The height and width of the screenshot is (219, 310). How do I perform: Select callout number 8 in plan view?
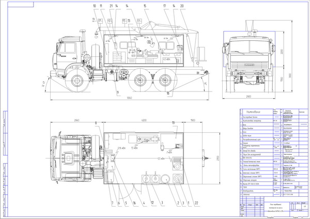pyautogui.click(x=96, y=123)
